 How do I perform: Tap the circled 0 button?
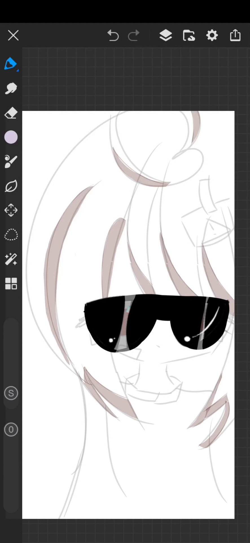tap(11, 430)
